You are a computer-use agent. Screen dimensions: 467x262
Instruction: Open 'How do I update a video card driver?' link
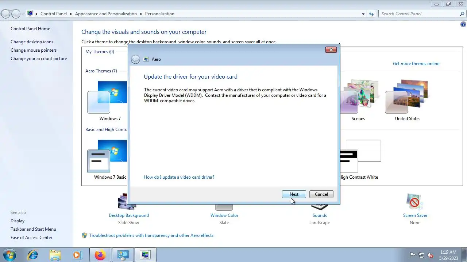179,177
